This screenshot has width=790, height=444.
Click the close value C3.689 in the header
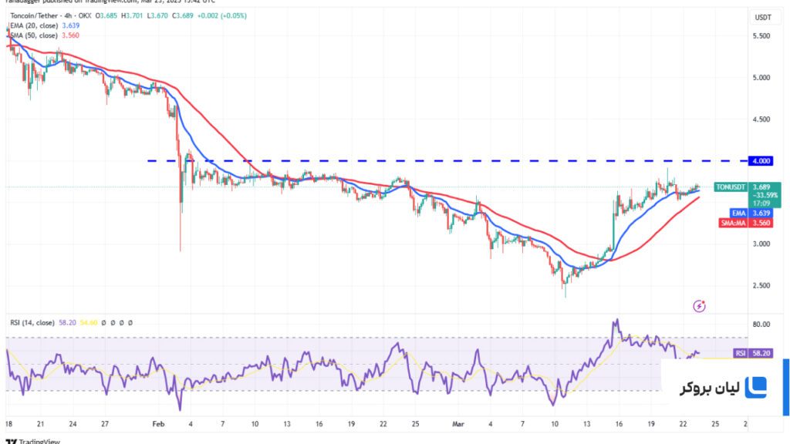click(x=183, y=15)
